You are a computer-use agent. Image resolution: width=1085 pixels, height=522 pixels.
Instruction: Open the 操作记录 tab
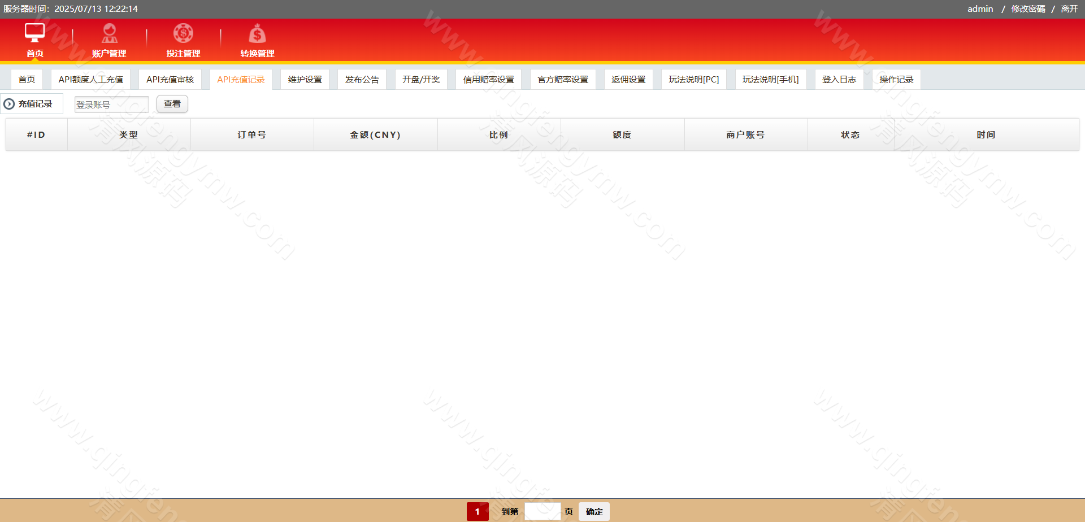896,80
